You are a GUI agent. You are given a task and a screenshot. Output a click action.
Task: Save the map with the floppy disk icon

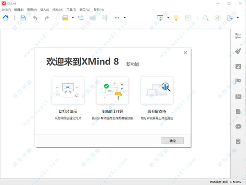[x=23, y=18]
